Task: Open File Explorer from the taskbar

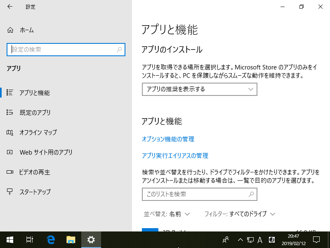Action: click(71, 240)
